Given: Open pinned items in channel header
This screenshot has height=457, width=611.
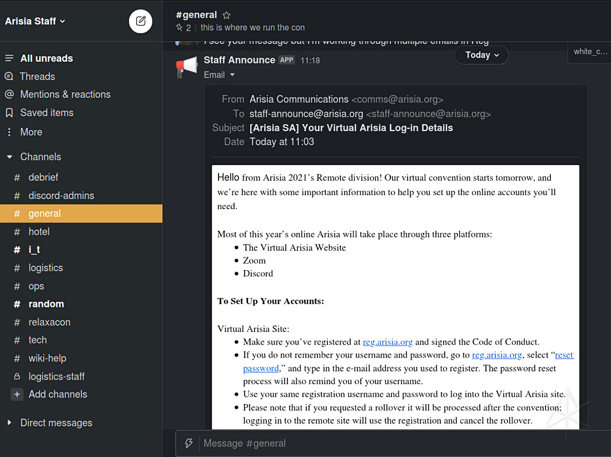Looking at the screenshot, I should [x=183, y=28].
